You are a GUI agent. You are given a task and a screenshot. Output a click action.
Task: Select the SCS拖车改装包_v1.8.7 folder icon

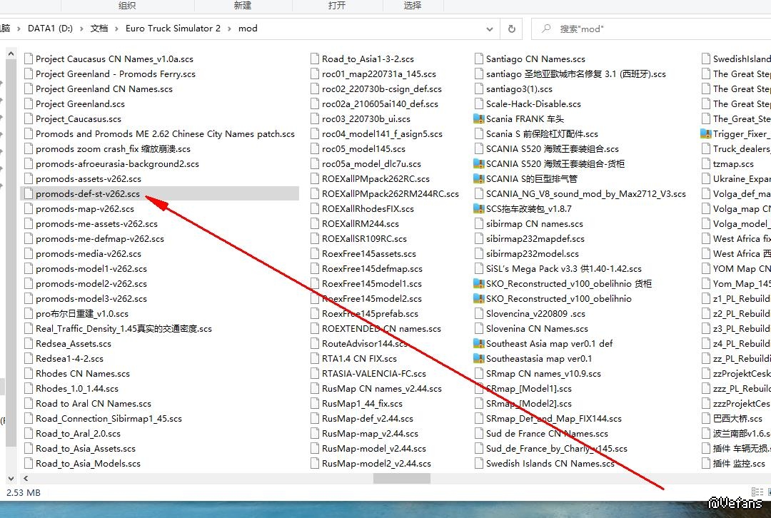pyautogui.click(x=478, y=209)
